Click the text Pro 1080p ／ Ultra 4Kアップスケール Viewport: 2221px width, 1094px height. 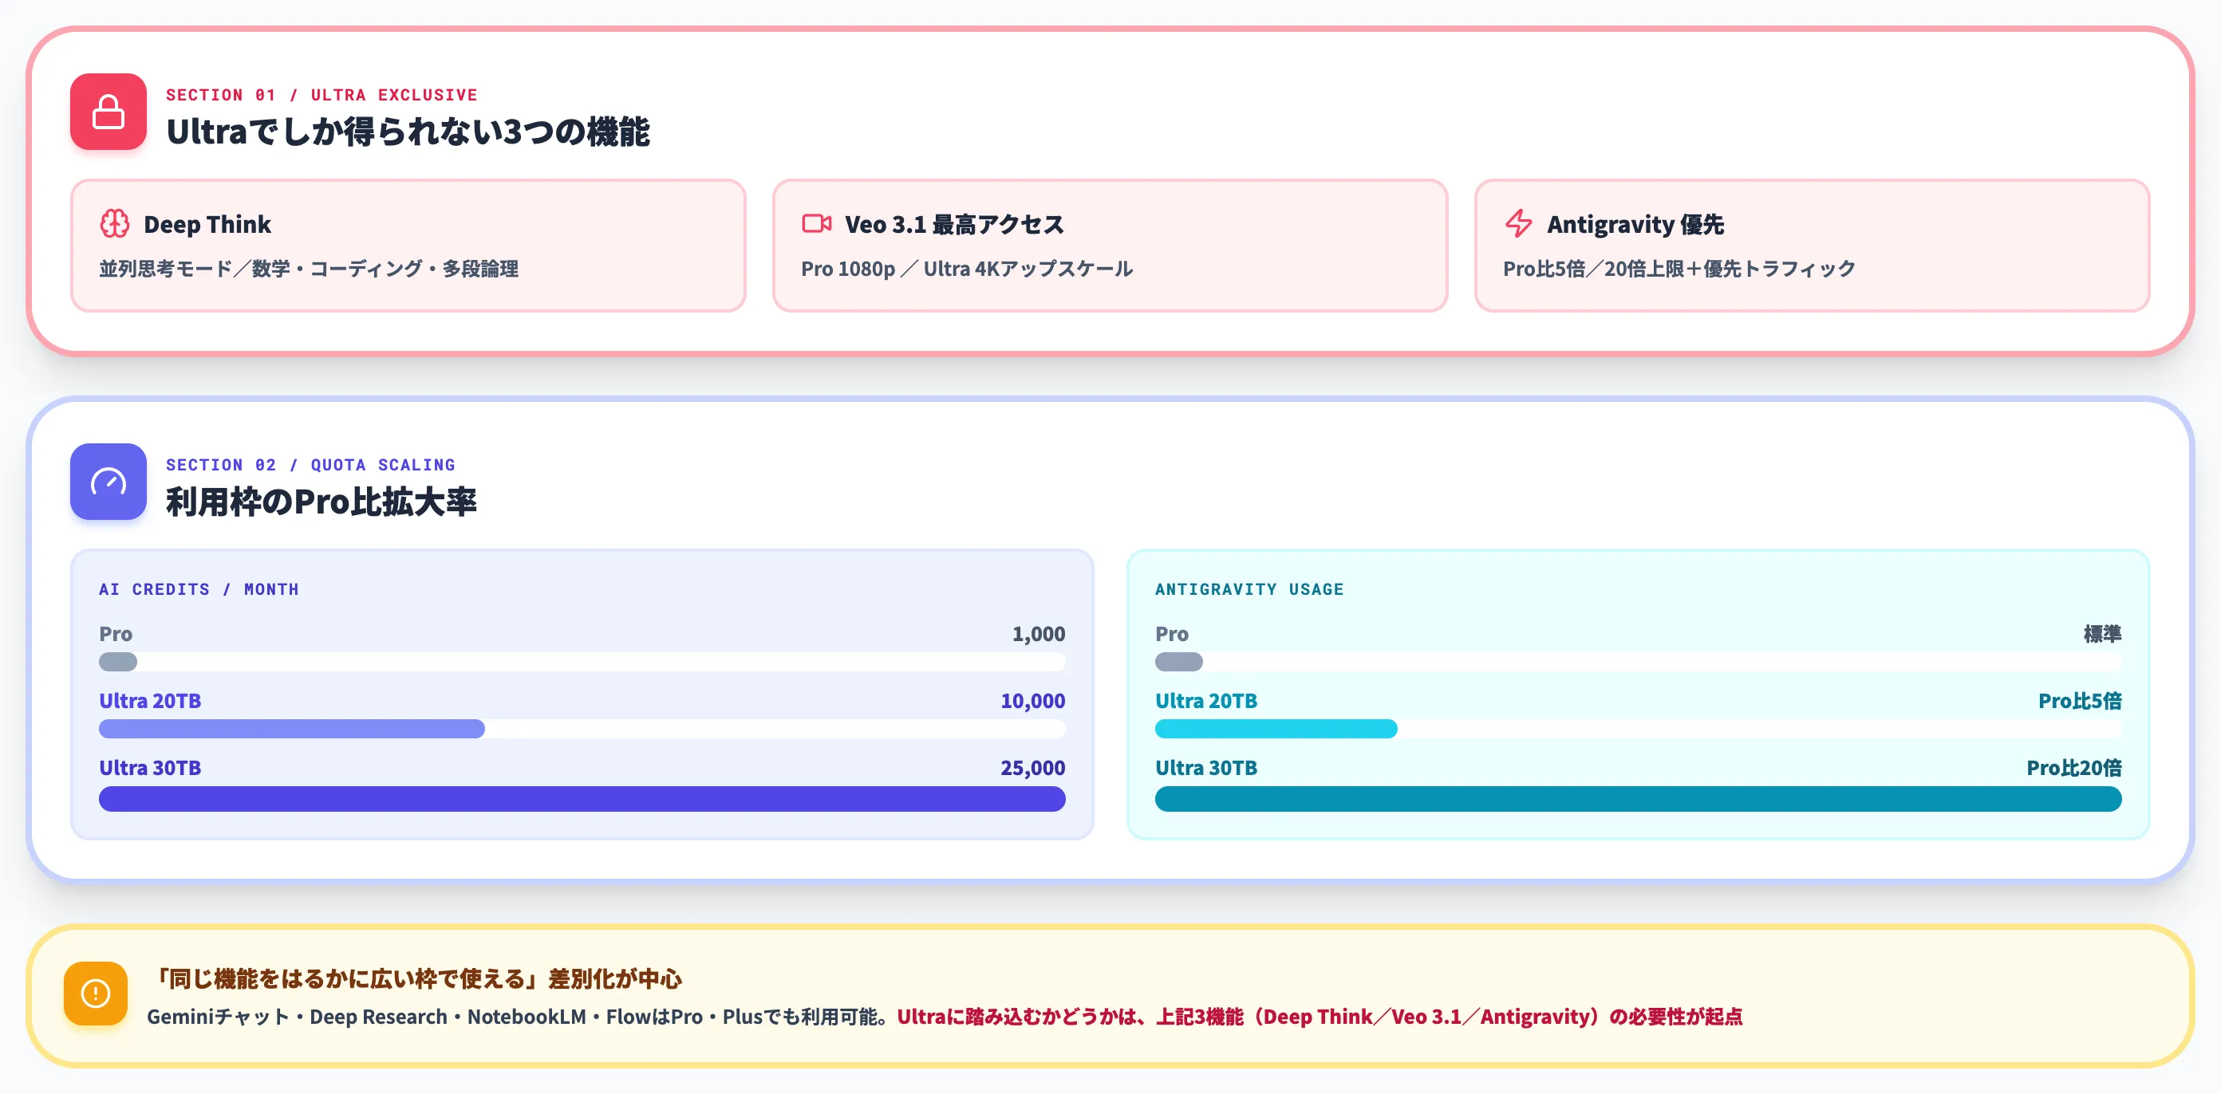tap(967, 269)
